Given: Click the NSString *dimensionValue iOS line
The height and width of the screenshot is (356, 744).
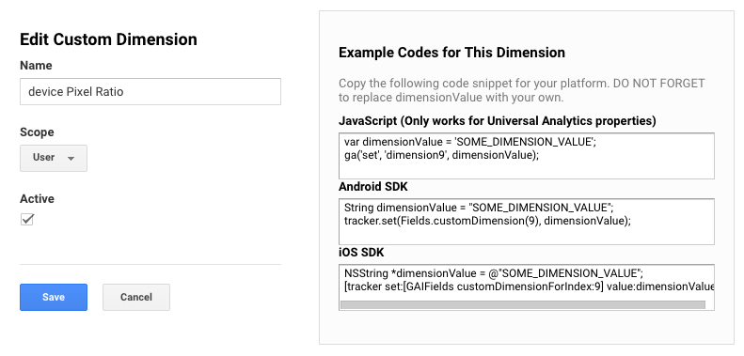Looking at the screenshot, I should (x=494, y=273).
